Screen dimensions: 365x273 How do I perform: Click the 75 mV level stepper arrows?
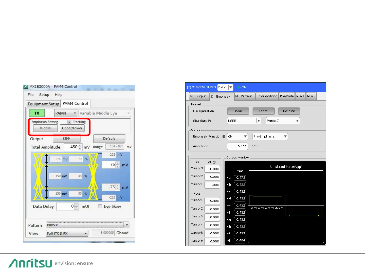tap(117, 165)
